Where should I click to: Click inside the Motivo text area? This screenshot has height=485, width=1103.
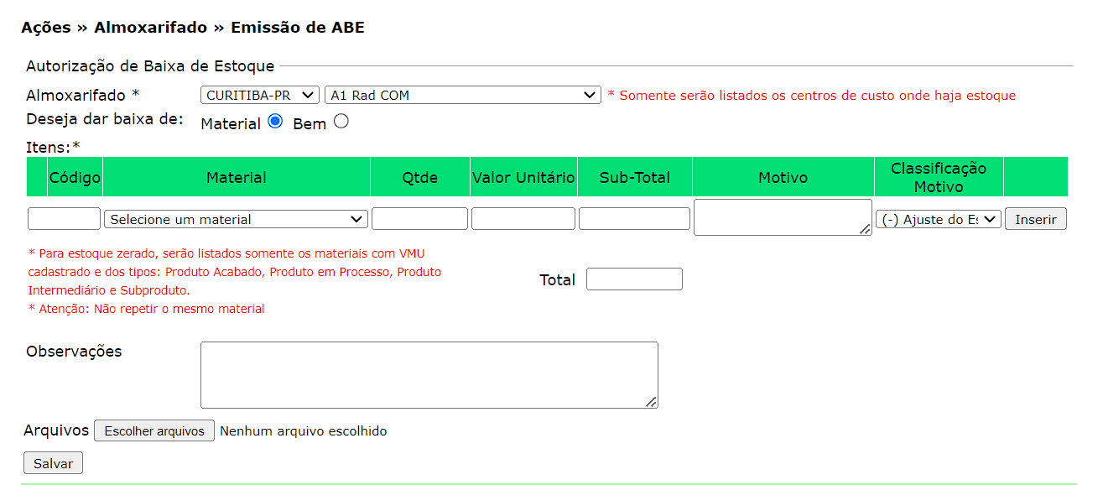(782, 216)
